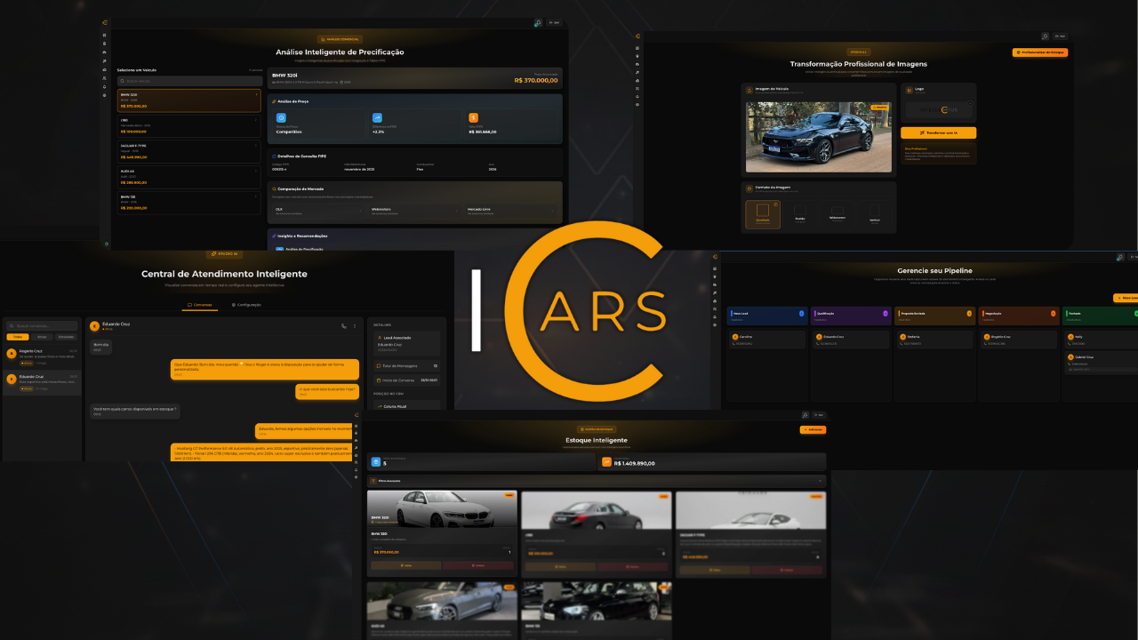This screenshot has height=640, width=1138.
Task: Select the video call icon in the chat header
Action: coord(355,326)
